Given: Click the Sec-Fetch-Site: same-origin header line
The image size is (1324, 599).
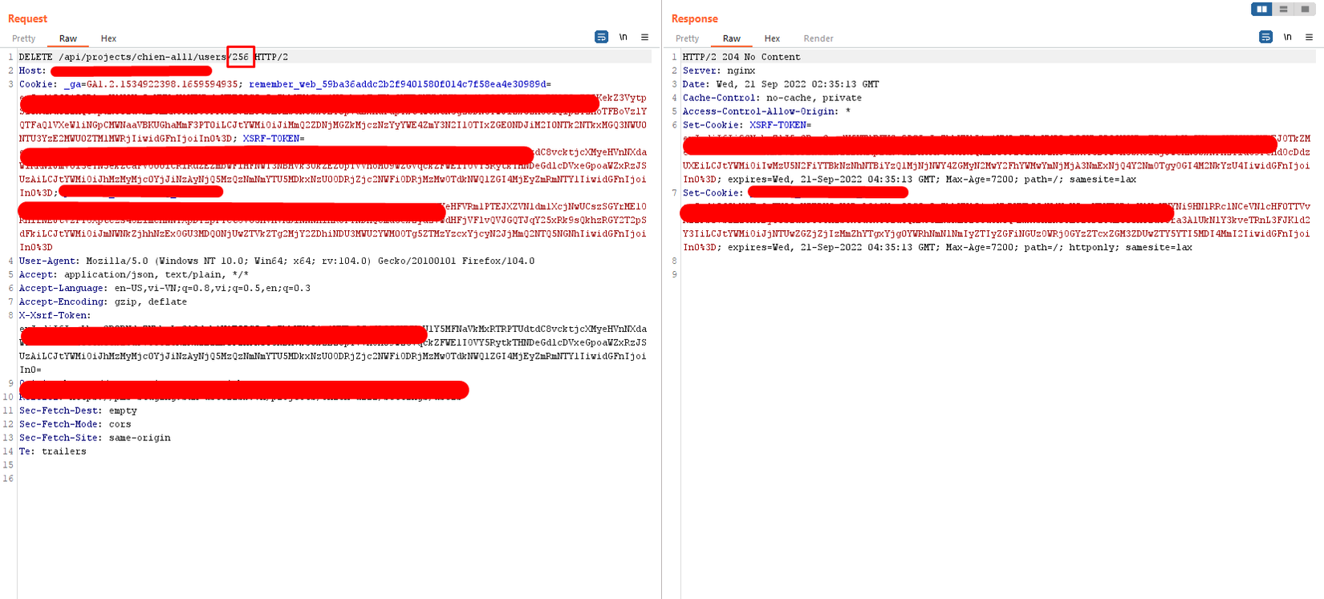Looking at the screenshot, I should click(95, 438).
